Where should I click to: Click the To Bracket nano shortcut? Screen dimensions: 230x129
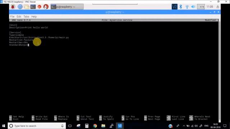198,119
